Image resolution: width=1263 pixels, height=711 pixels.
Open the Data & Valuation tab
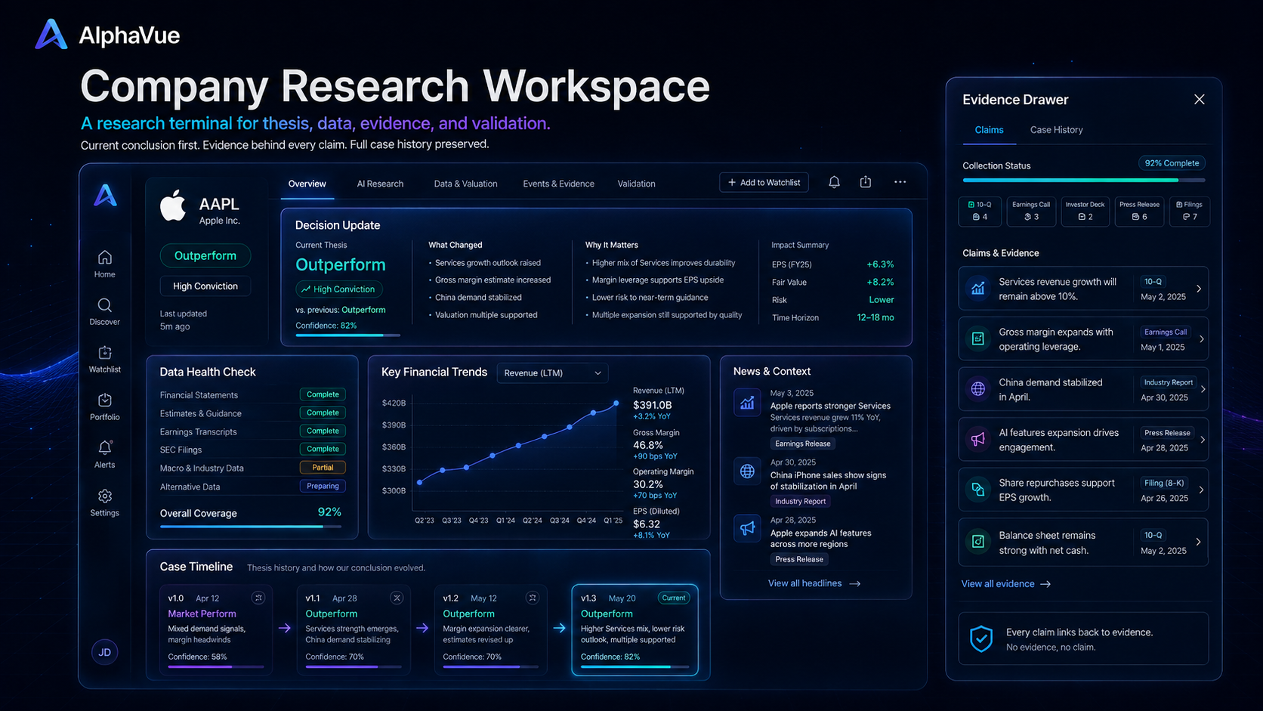465,184
